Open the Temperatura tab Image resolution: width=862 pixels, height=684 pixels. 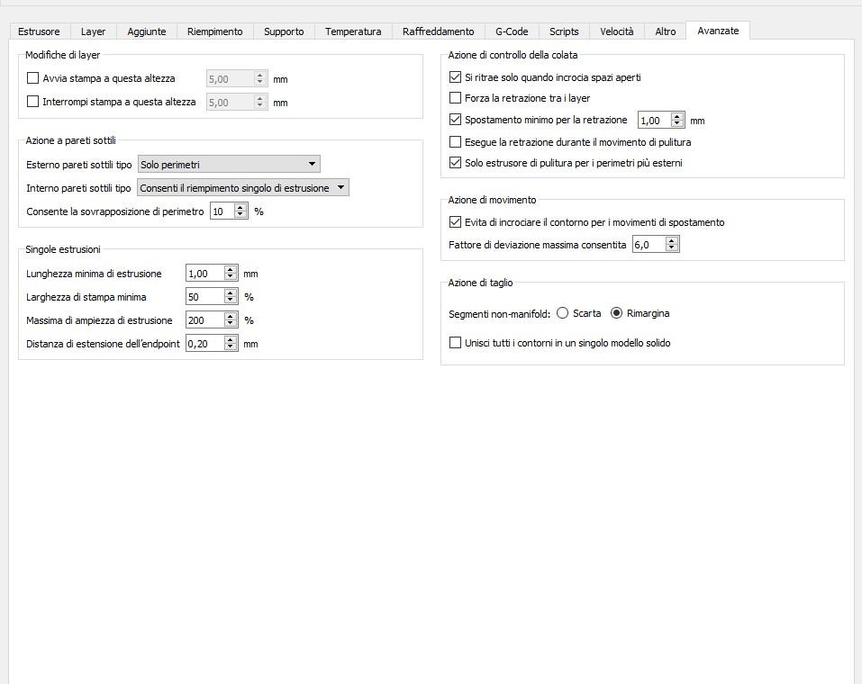click(353, 31)
